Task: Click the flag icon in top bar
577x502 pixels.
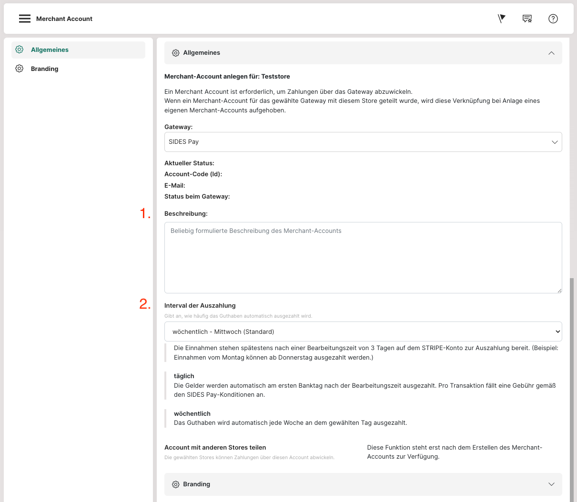Action: [x=501, y=19]
